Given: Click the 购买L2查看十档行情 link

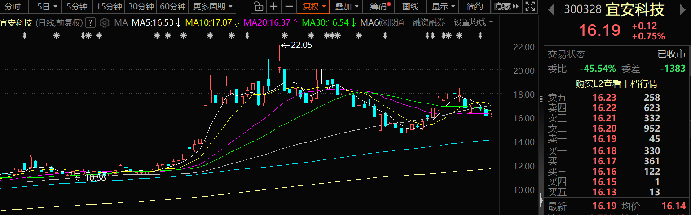Looking at the screenshot, I should (x=616, y=84).
